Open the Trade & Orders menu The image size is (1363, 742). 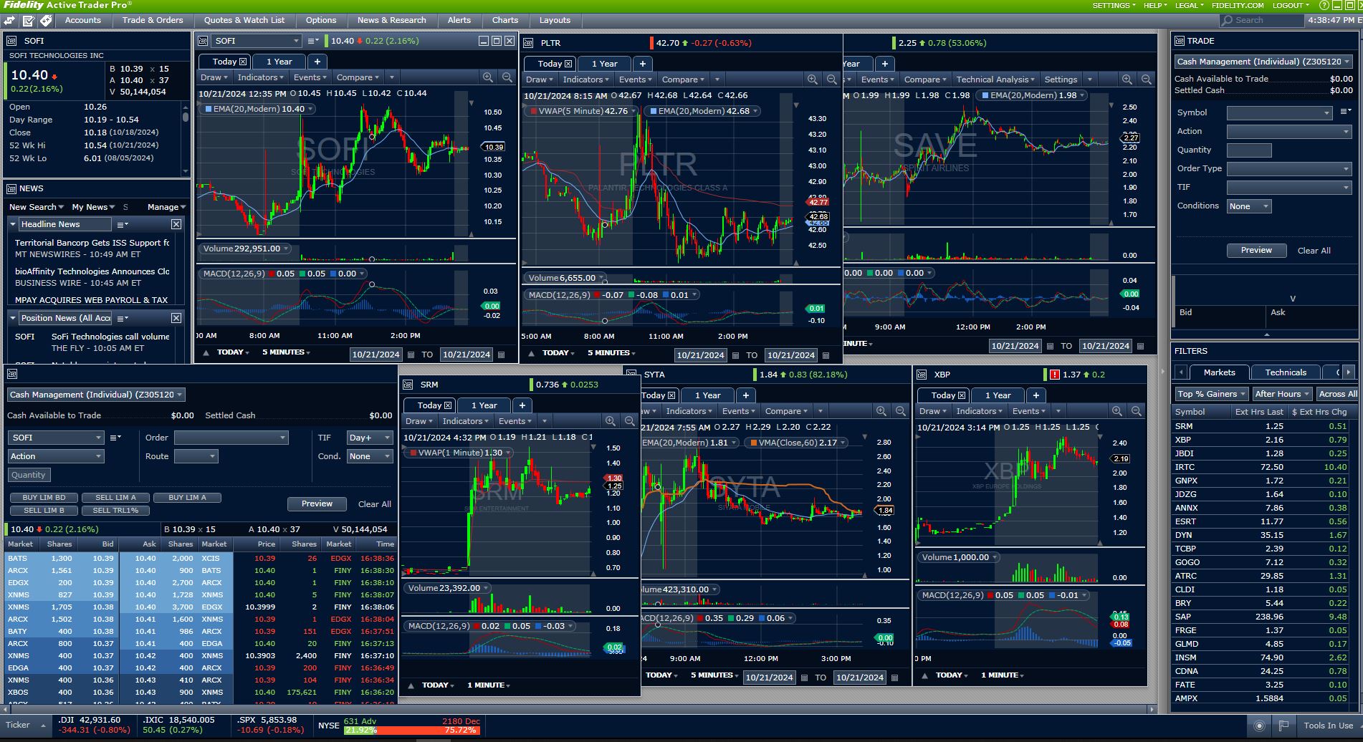click(153, 20)
